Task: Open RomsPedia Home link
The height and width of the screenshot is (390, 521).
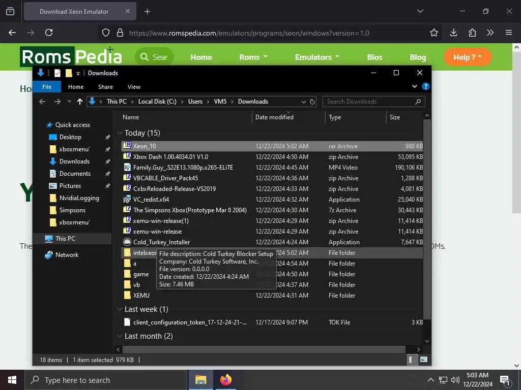Action: 201,57
